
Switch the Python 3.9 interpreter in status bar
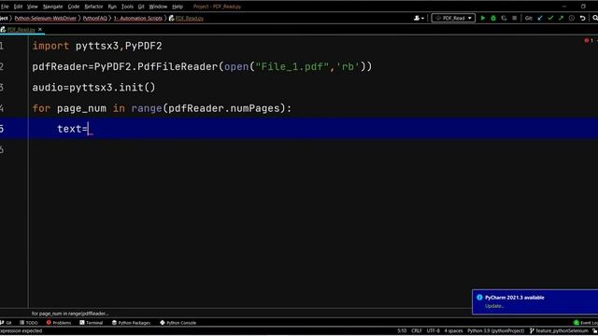tap(496, 330)
